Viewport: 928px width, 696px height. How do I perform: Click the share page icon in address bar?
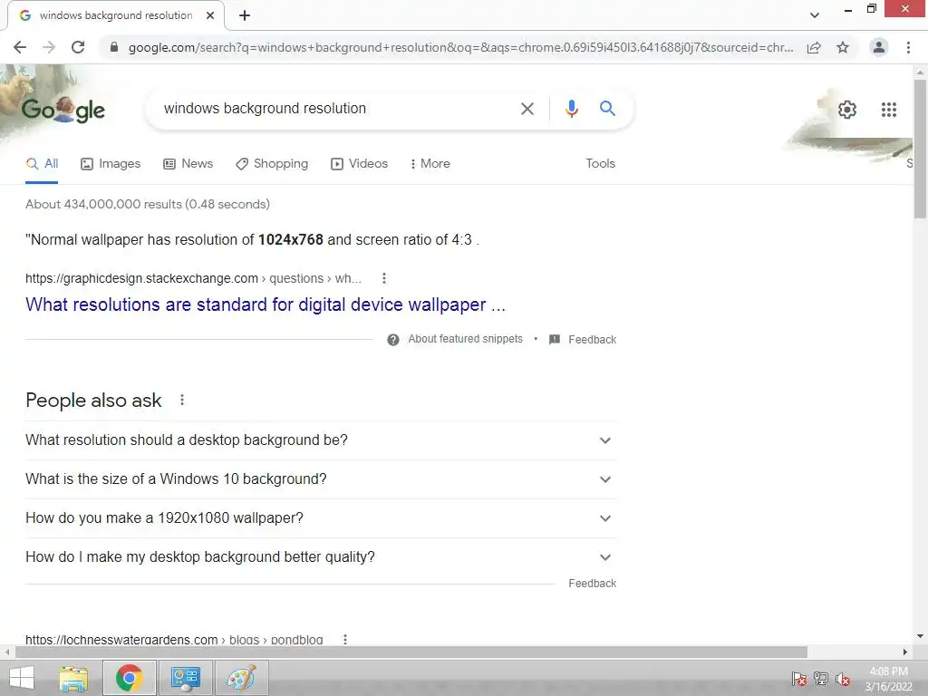(x=814, y=47)
